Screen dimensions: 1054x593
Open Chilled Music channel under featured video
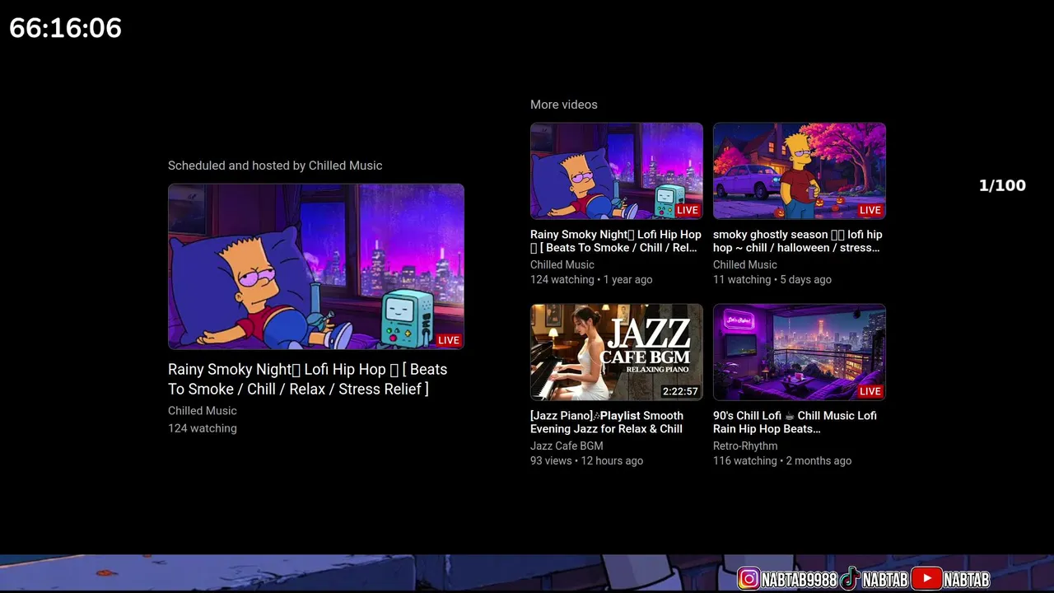203,410
